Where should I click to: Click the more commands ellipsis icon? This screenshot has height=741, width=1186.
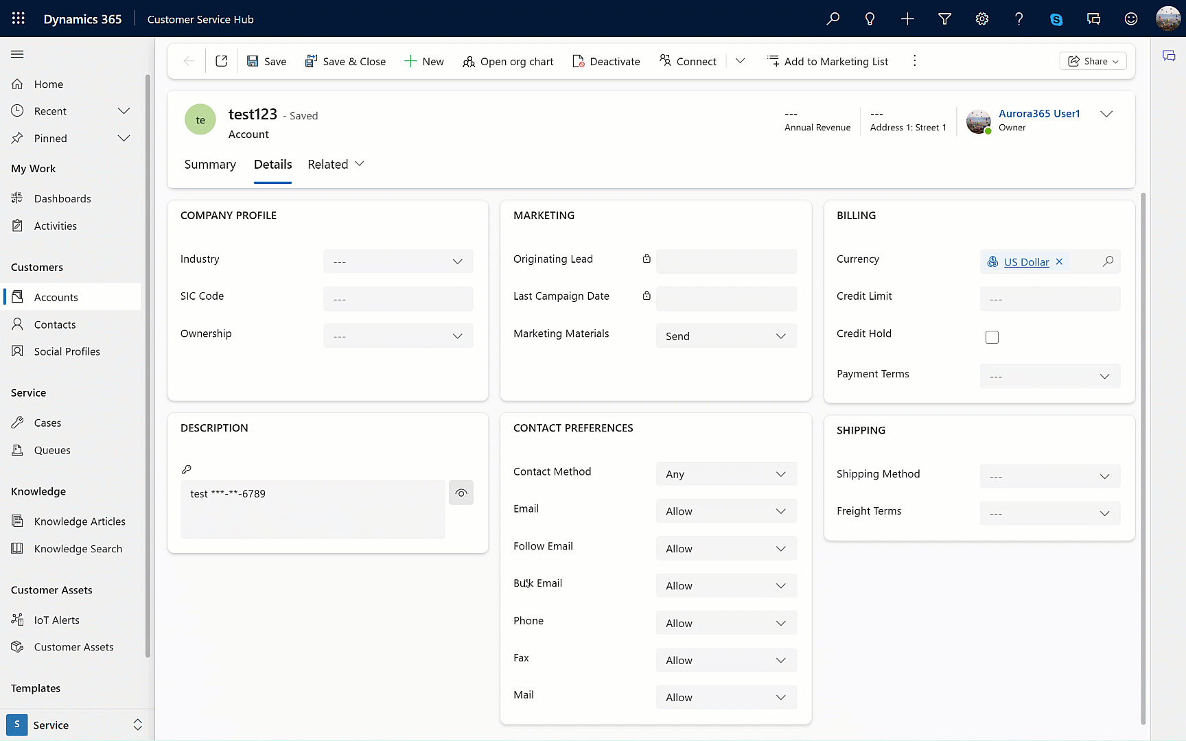pos(914,61)
